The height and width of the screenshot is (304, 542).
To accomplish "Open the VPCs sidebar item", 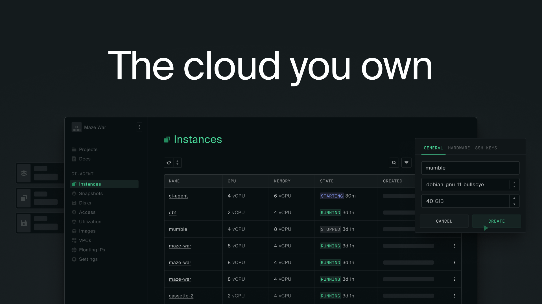I will click(x=85, y=240).
